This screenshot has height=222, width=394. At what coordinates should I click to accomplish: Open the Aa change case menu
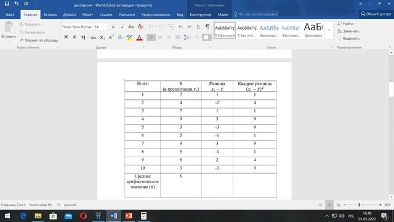click(131, 27)
